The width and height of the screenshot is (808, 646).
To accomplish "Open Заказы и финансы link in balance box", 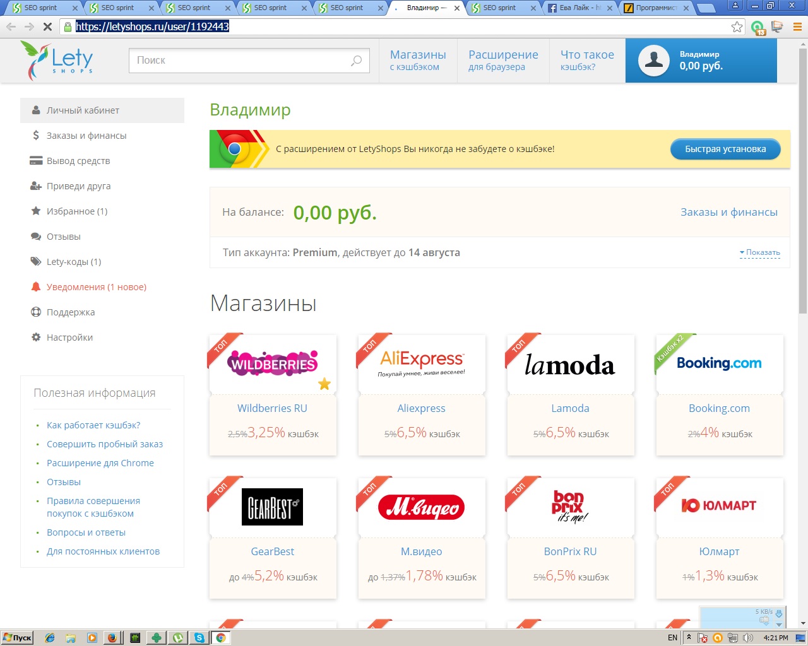I will point(729,212).
